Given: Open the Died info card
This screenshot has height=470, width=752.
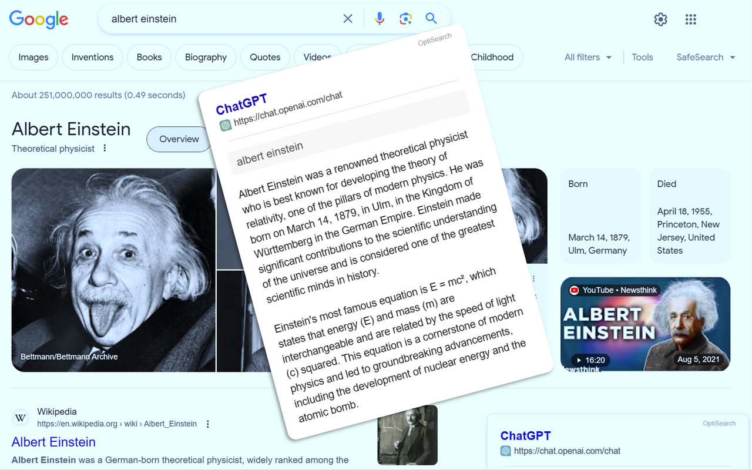Looking at the screenshot, I should coord(690,216).
